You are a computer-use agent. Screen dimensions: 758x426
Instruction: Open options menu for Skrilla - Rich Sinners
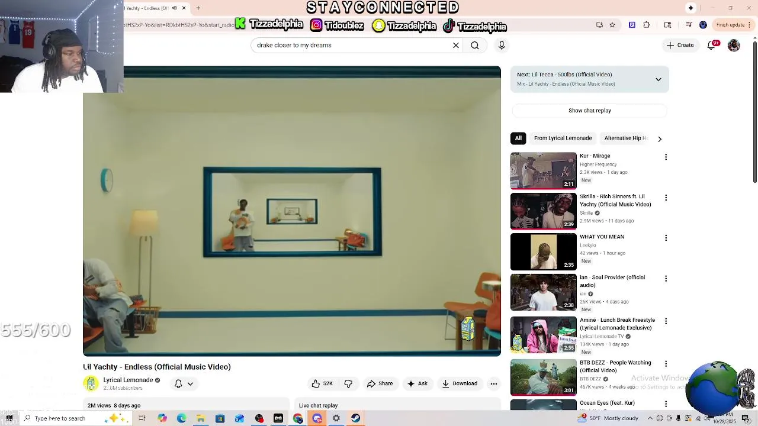(x=666, y=198)
